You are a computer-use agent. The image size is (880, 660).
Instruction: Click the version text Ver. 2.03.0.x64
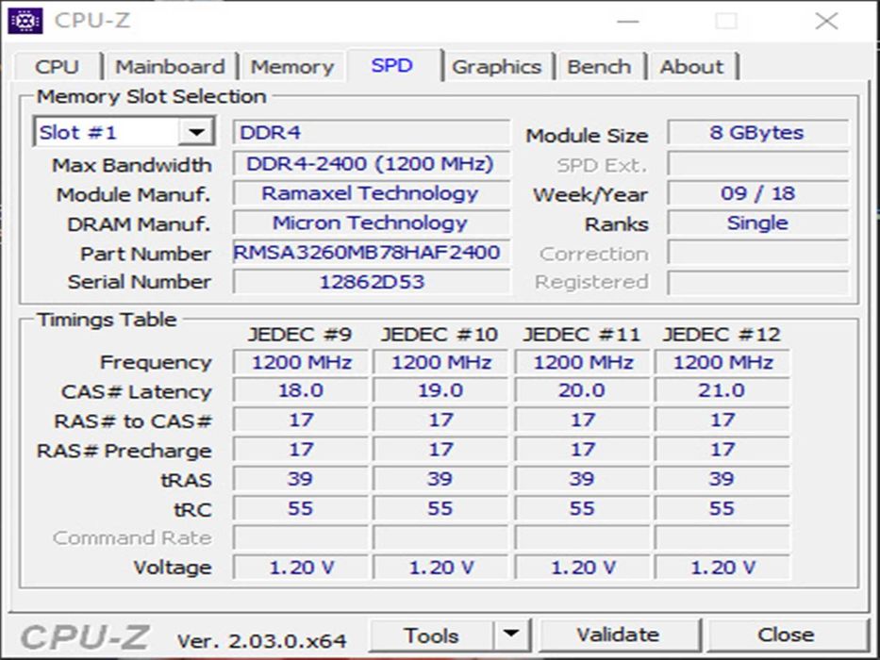[x=261, y=640]
